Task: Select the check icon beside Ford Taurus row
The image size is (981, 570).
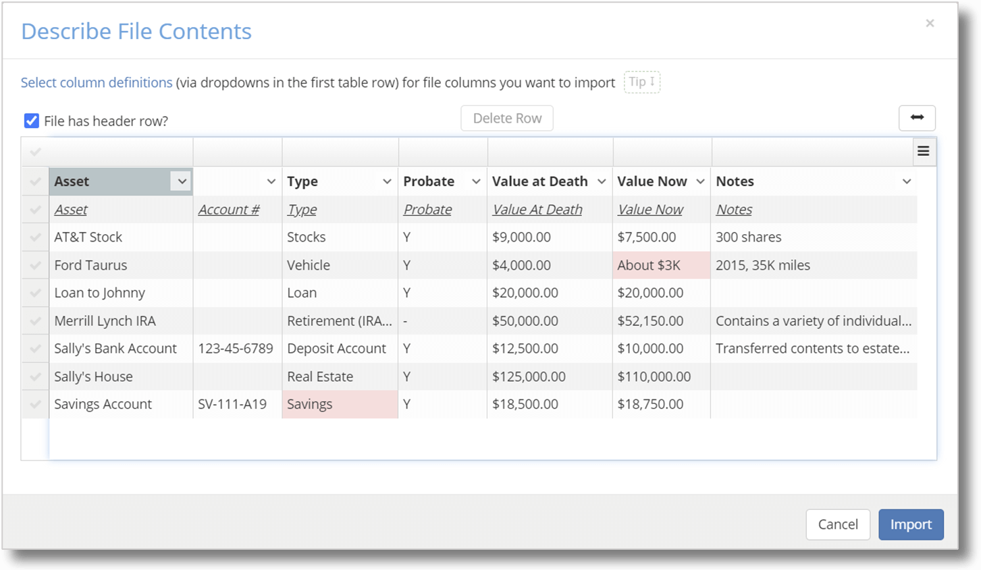Action: coord(34,264)
